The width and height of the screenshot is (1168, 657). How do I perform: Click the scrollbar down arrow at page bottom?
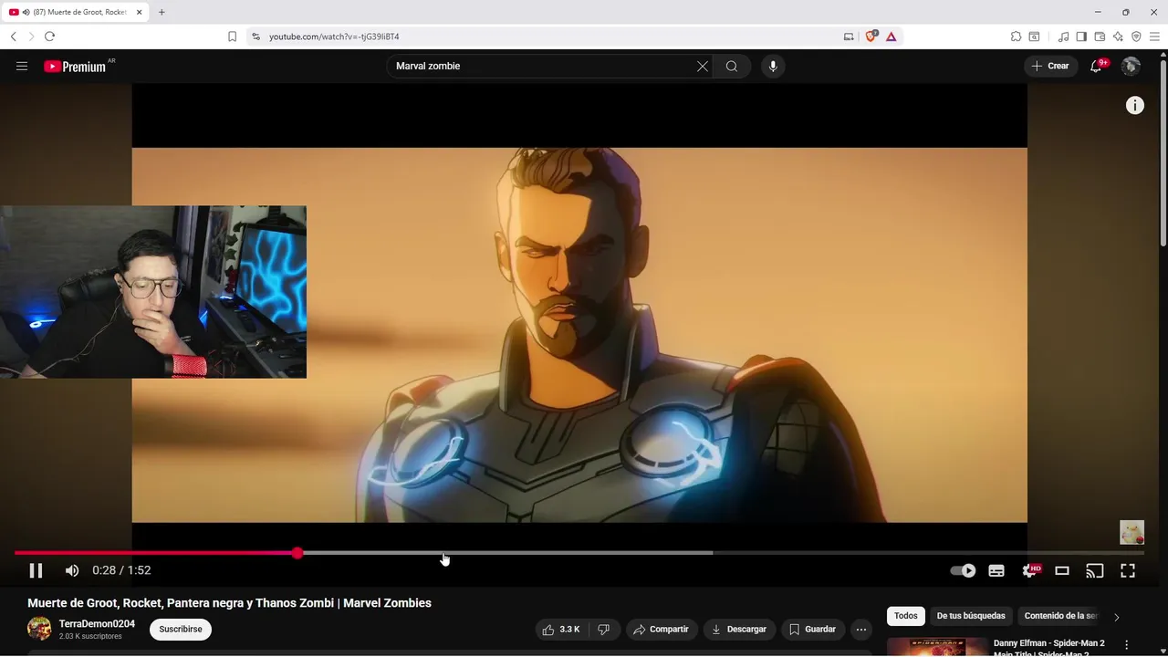(x=1163, y=652)
